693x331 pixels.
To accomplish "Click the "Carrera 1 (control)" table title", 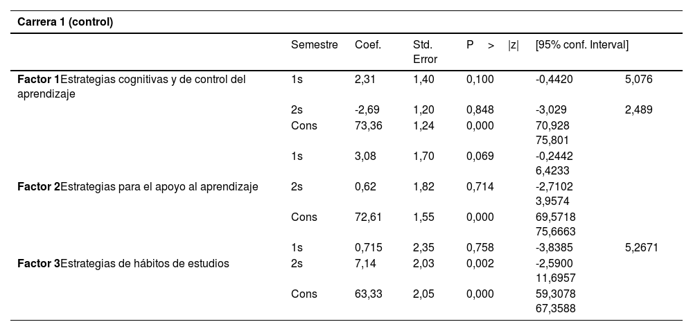I will point(65,22).
